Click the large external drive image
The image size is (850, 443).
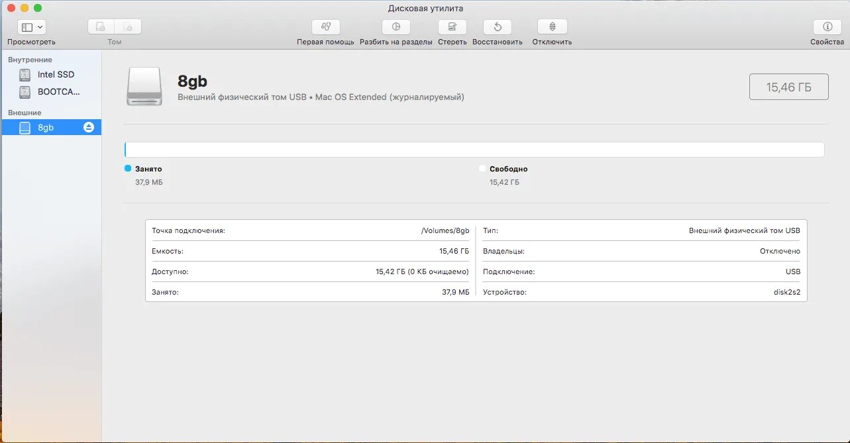tap(144, 86)
